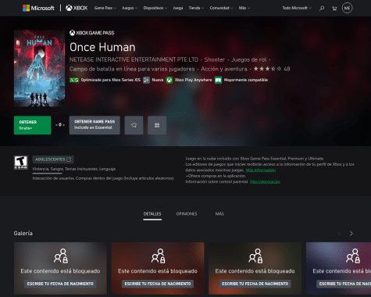Click second gallery Escribe tu fecha de nacimiento
The width and height of the screenshot is (371, 297).
point(158,284)
